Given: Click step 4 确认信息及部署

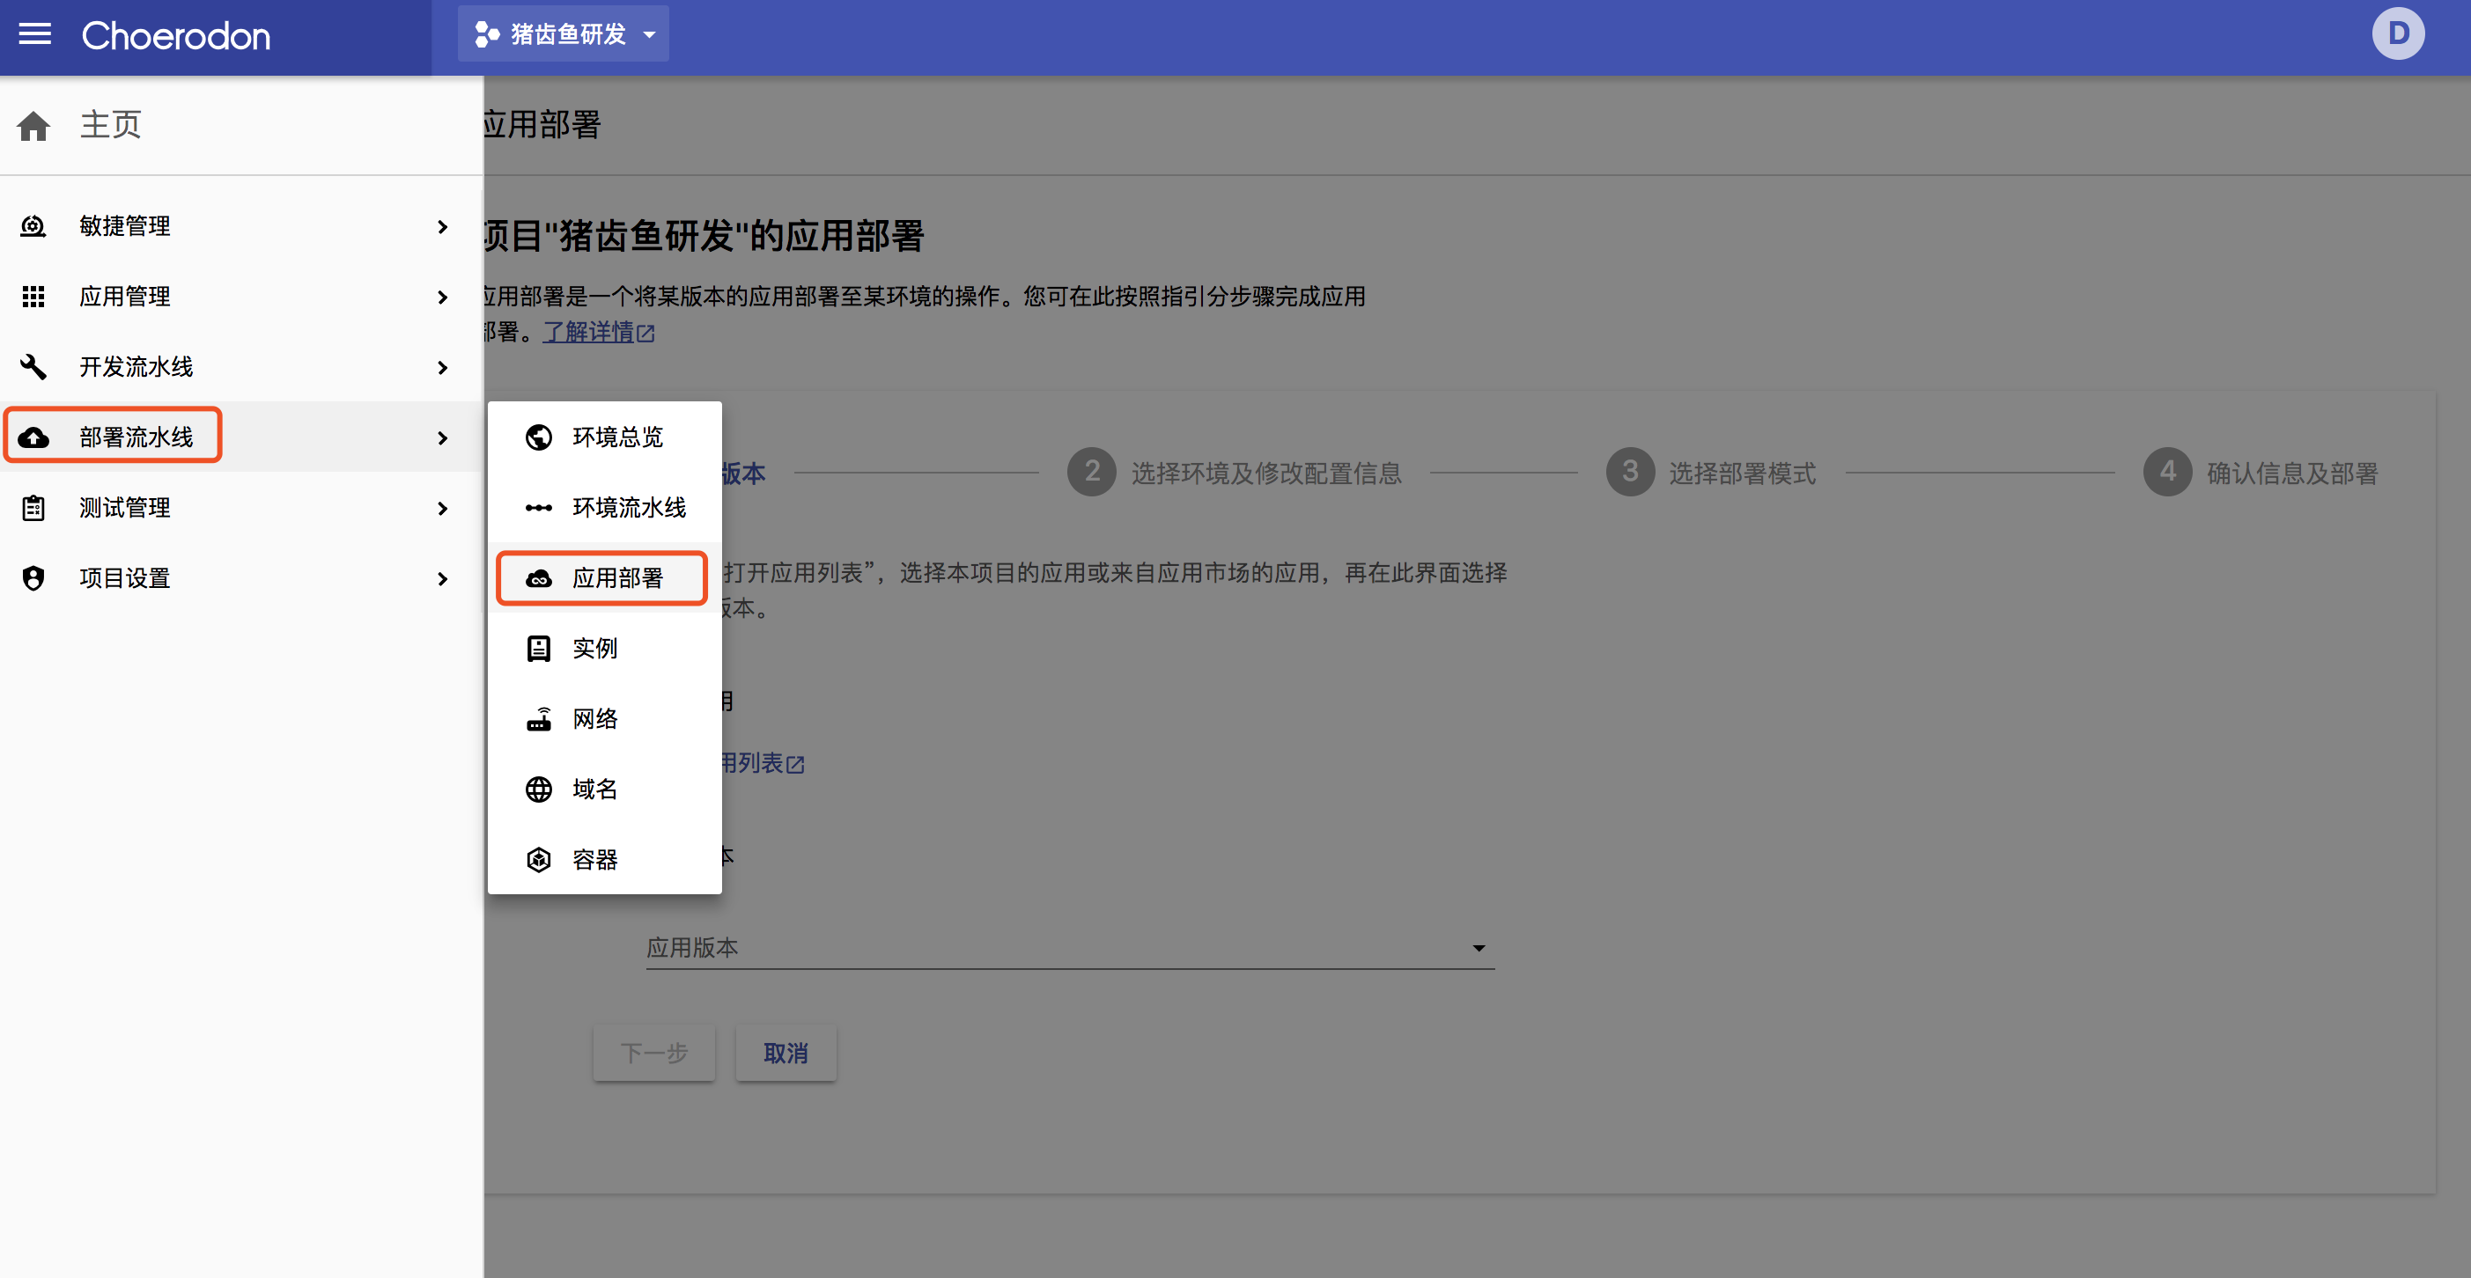Looking at the screenshot, I should click(2261, 473).
